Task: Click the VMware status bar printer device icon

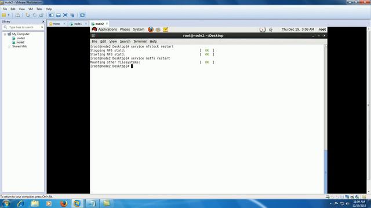Action: (x=352, y=196)
